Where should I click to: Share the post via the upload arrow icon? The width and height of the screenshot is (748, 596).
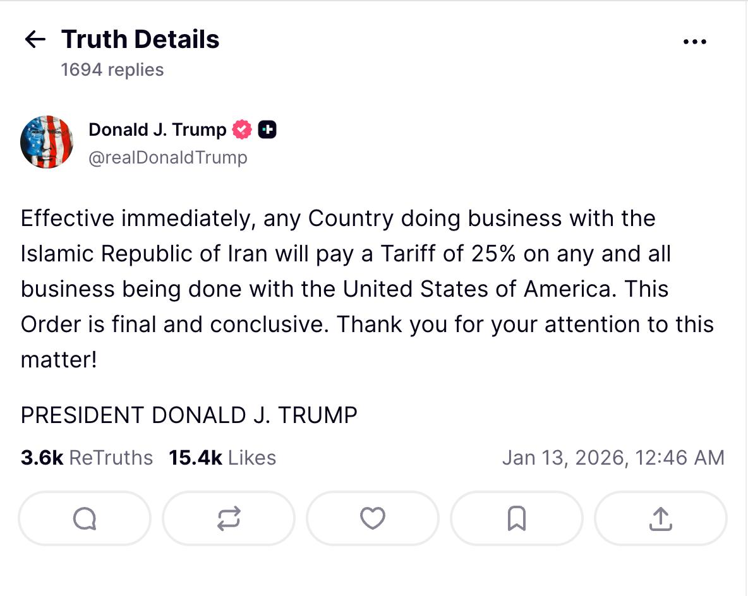pos(661,518)
